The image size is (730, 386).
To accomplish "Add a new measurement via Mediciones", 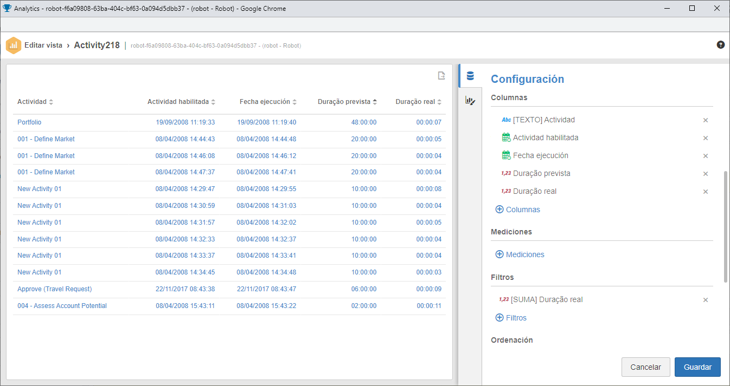I will pyautogui.click(x=520, y=254).
